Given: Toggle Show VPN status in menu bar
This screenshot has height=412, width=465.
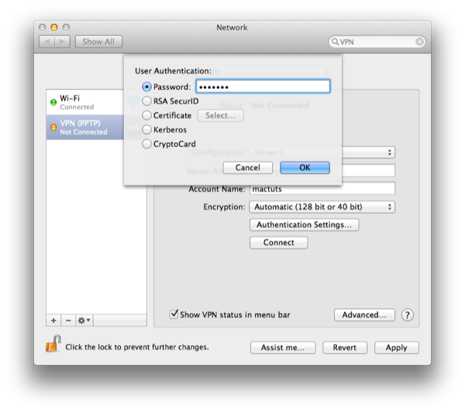Looking at the screenshot, I should point(174,314).
